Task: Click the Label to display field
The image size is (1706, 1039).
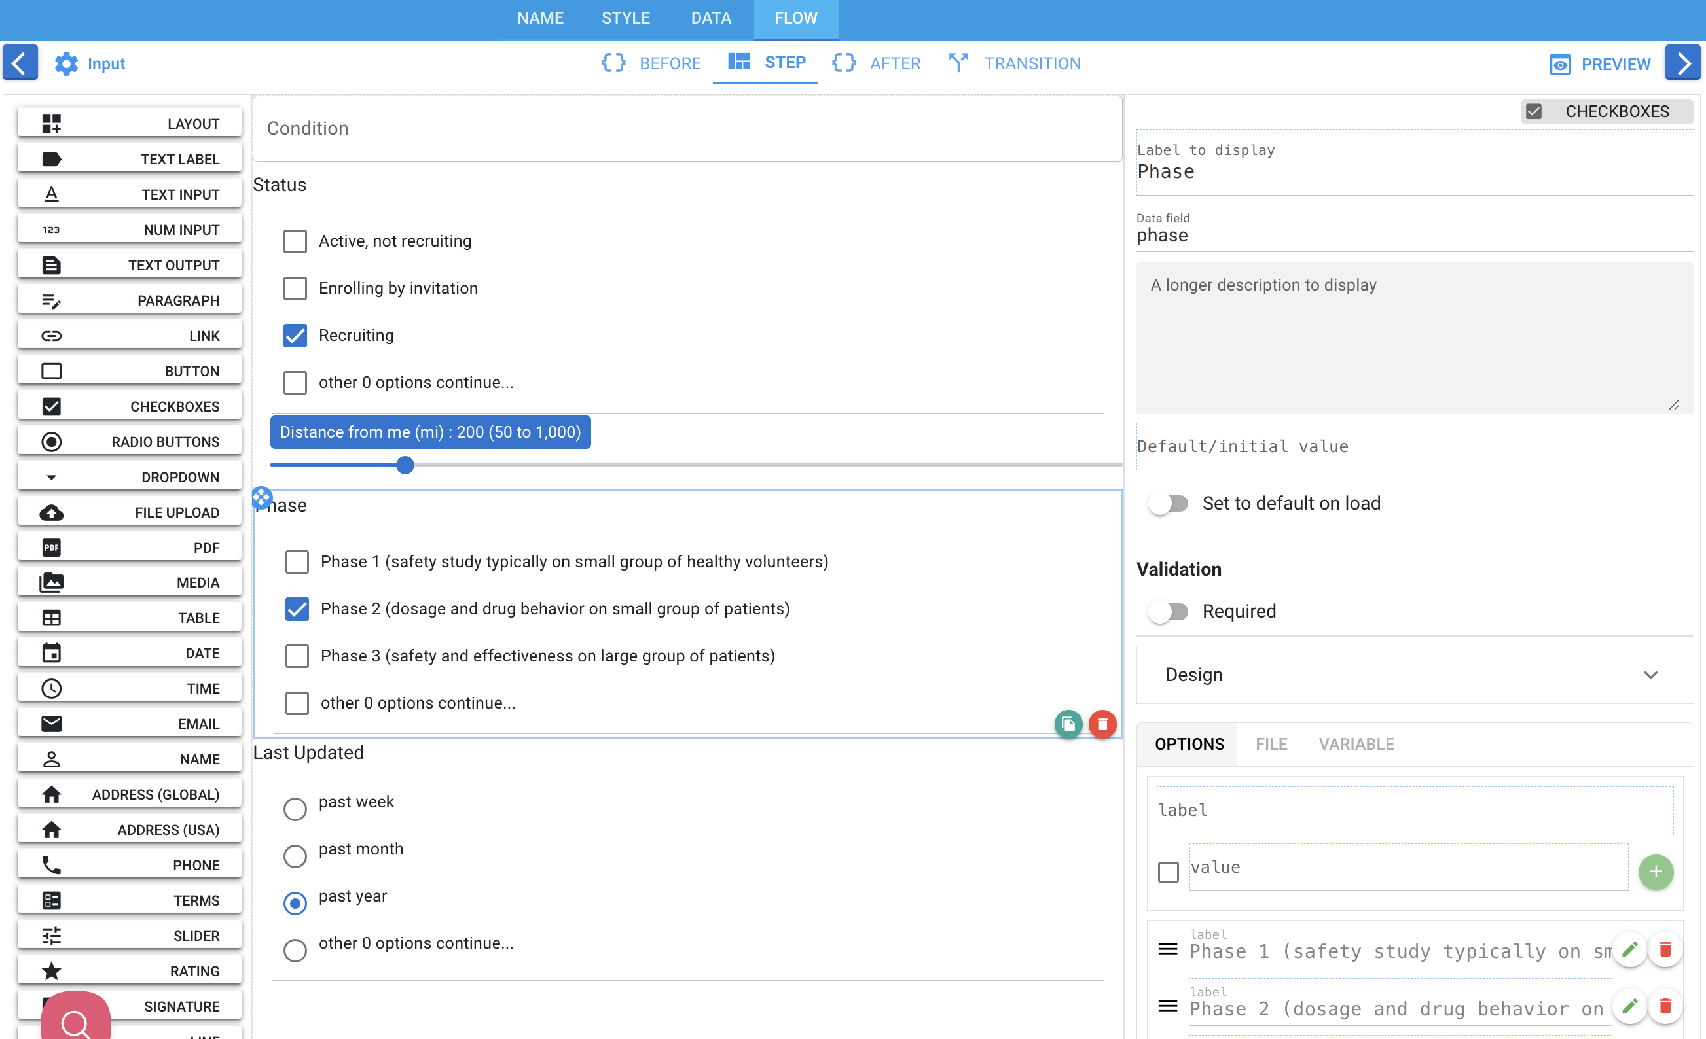Action: click(x=1415, y=163)
